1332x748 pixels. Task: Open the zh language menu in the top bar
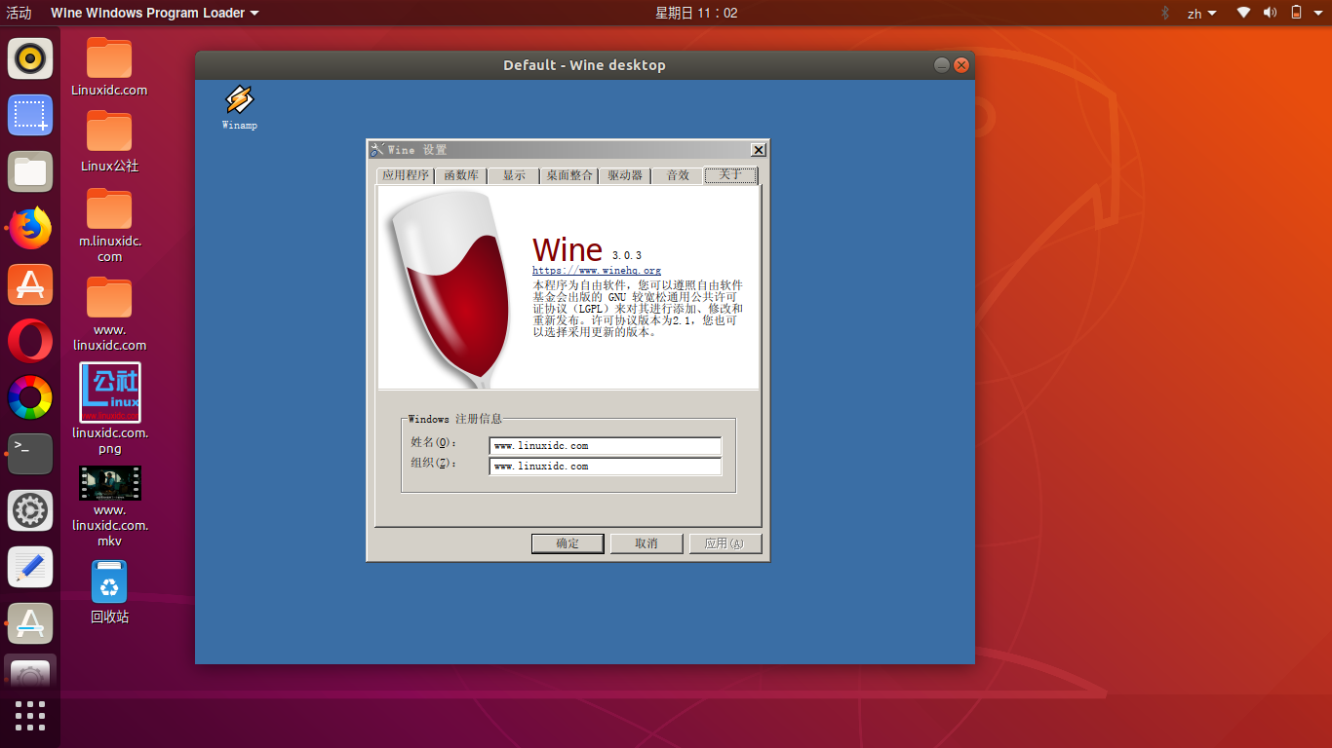[x=1201, y=13]
